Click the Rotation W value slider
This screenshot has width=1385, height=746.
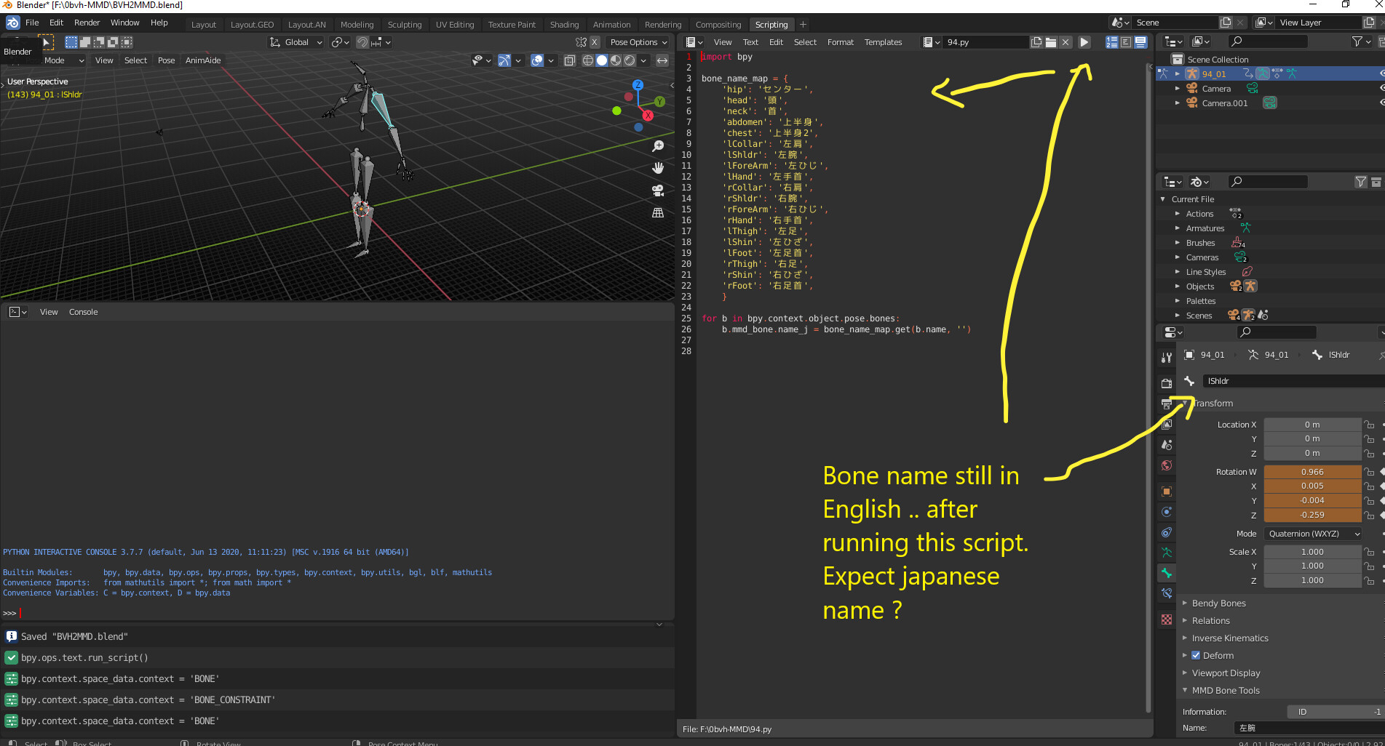point(1312,471)
